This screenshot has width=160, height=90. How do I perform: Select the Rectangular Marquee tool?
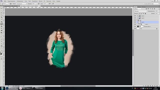pyautogui.click(x=1, y=11)
